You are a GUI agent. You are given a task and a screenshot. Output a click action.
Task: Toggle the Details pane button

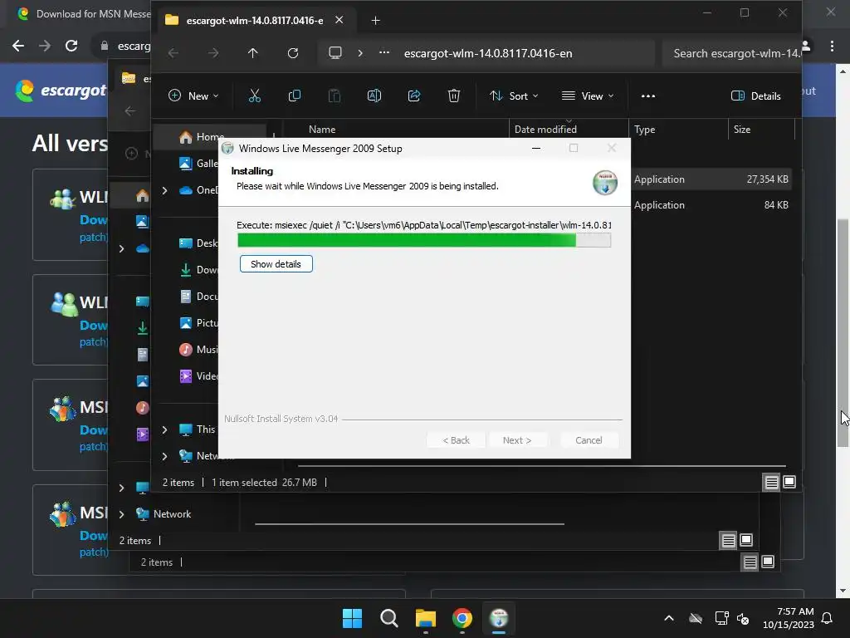755,96
